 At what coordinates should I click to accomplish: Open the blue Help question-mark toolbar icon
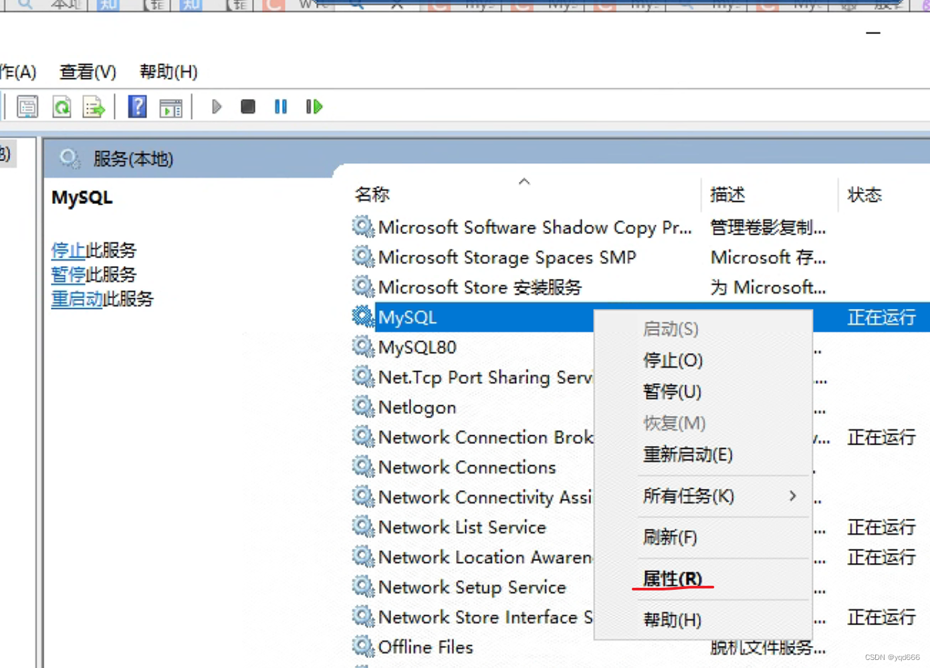click(x=137, y=107)
